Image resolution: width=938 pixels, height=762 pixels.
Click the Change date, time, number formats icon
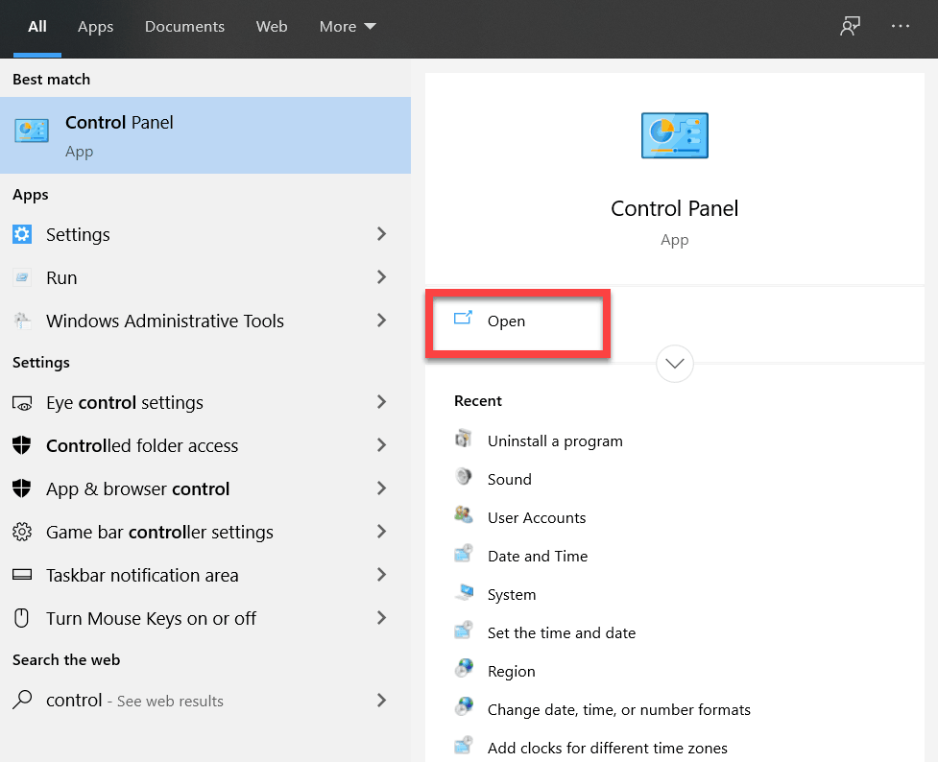[x=464, y=706]
